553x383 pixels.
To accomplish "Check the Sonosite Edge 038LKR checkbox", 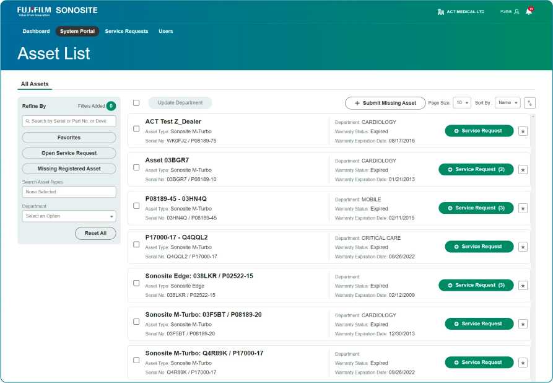I will click(136, 283).
